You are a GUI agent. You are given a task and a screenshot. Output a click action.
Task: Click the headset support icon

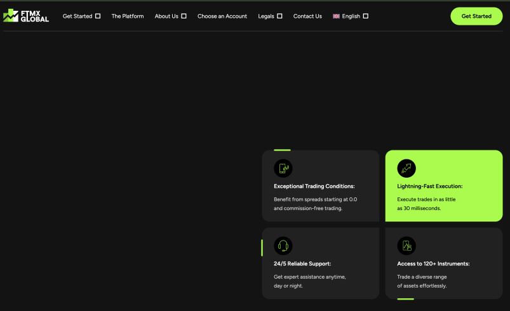point(283,246)
